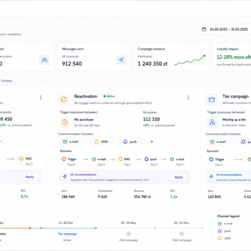The height and width of the screenshot is (251, 251).
Task: Click the calendar icon beside the date range
Action: click(204, 29)
